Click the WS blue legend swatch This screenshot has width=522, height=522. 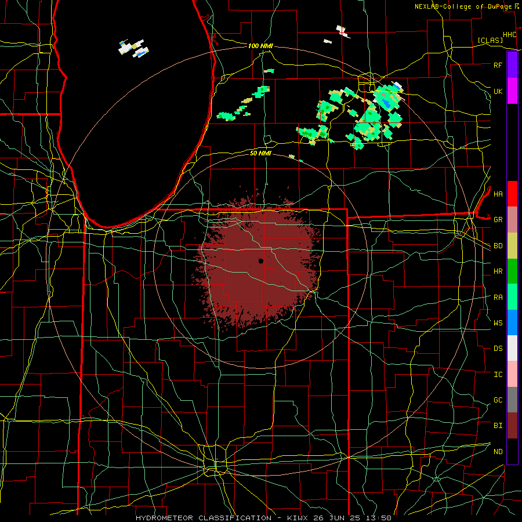tap(512, 322)
